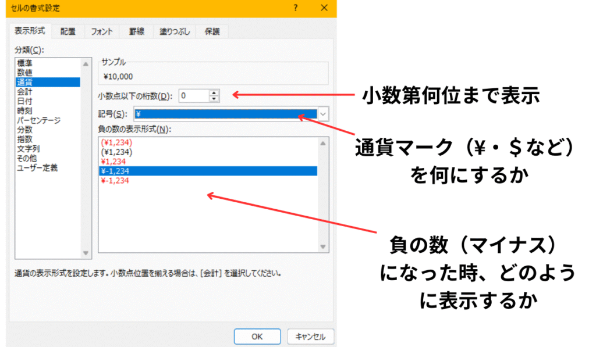Select the 塗りつぶし tab
596x347 pixels.
[x=174, y=32]
